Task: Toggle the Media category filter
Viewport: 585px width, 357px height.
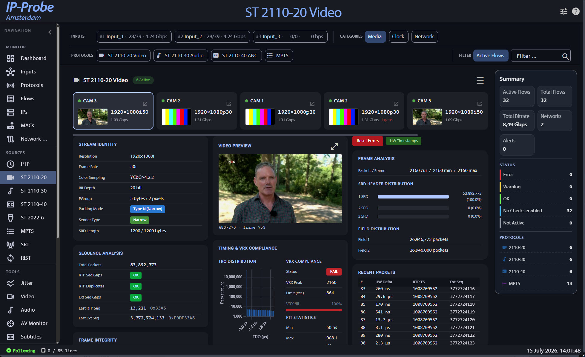Action: coord(375,37)
